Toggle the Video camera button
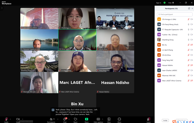The height and width of the screenshot is (123, 194). click(x=18, y=119)
